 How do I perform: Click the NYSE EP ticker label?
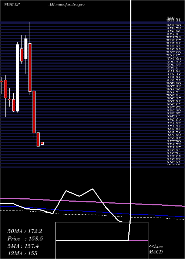11,4
